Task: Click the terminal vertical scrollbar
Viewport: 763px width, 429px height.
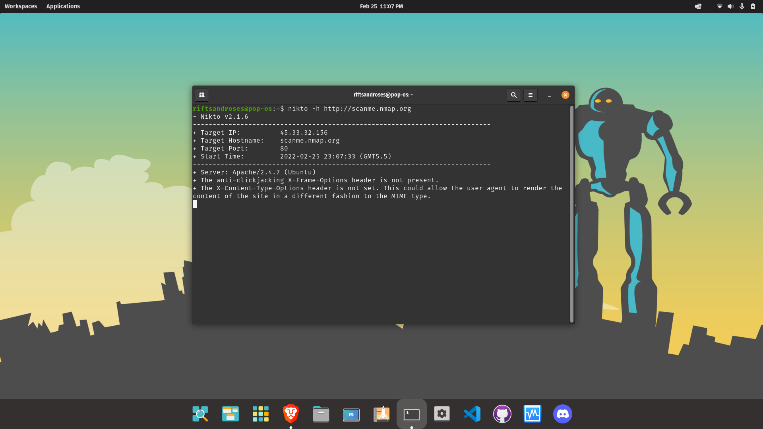Action: tap(572, 214)
